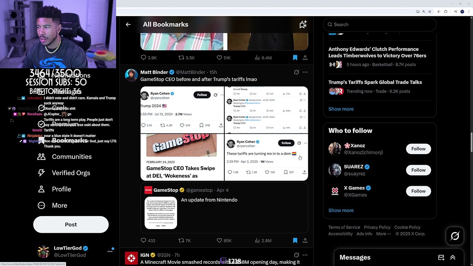Viewport: 473px width, 266px height.
Task: Open the floating Grok button
Action: 455,236
